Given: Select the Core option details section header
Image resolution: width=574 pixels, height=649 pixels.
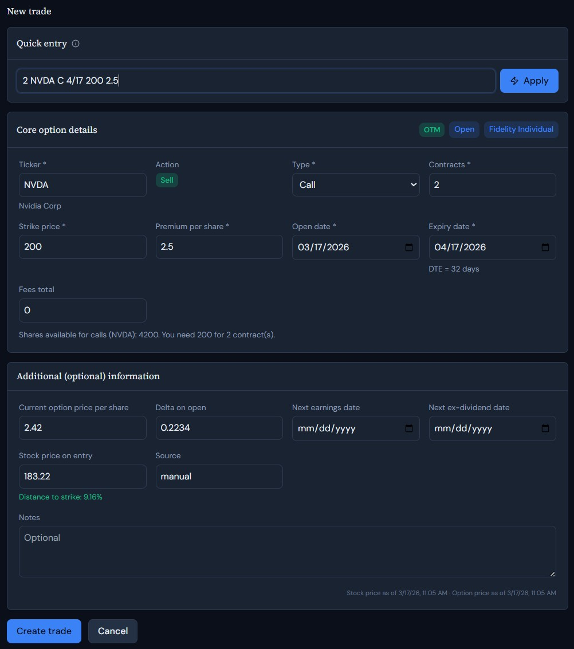Looking at the screenshot, I should click(x=57, y=129).
